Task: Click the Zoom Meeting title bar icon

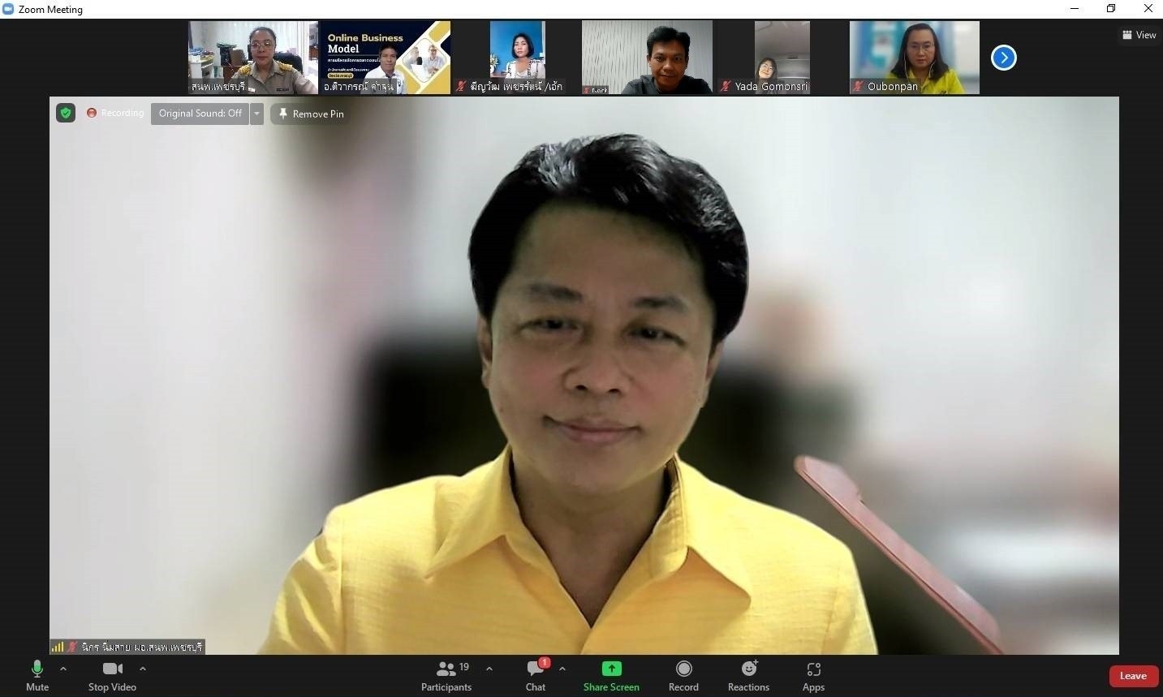Action: coord(8,9)
